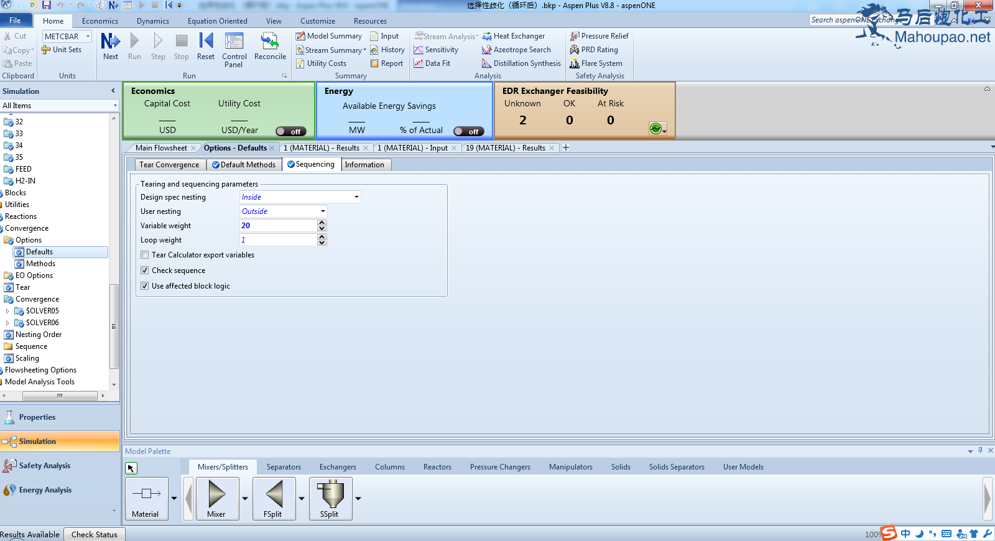Viewport: 995px width, 541px height.
Task: Select the Methods tree item
Action: pos(40,264)
